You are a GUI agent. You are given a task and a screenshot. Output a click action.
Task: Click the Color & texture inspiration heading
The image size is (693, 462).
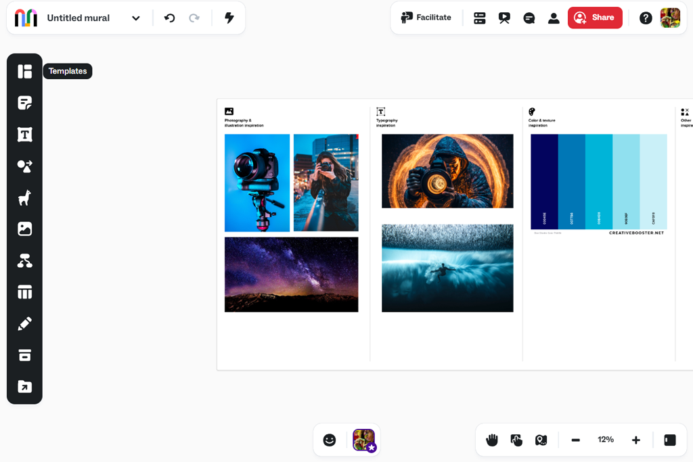542,123
